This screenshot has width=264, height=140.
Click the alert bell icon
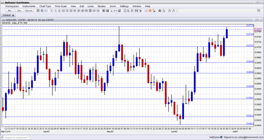coord(125,11)
